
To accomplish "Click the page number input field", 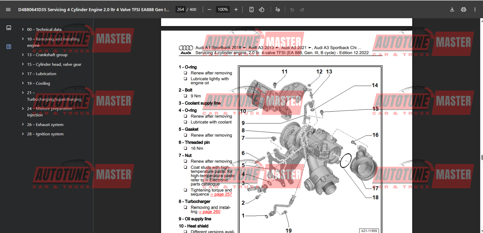I will click(180, 10).
